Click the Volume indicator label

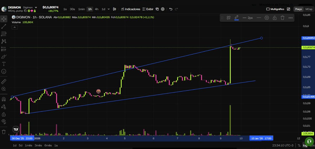pyautogui.click(x=17, y=22)
